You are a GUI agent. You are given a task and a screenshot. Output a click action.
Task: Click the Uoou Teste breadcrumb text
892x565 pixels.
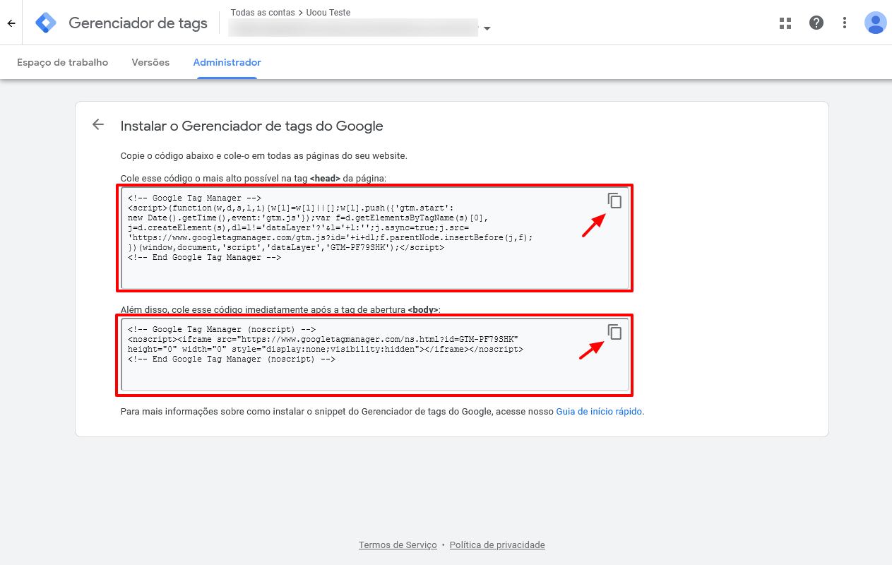328,13
